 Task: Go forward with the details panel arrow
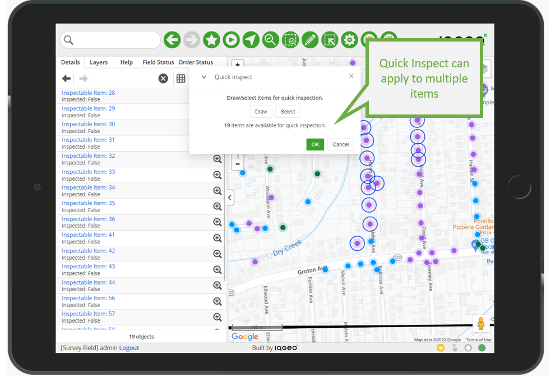click(x=83, y=78)
